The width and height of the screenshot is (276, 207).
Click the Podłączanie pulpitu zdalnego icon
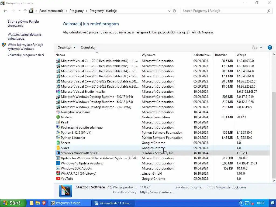tap(58, 127)
